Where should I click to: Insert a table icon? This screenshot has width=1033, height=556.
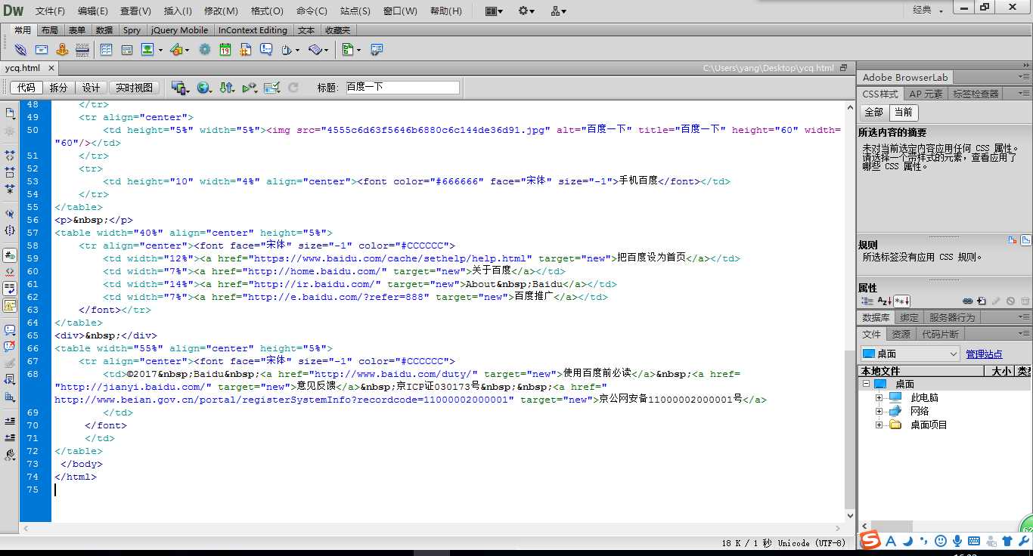point(106,50)
